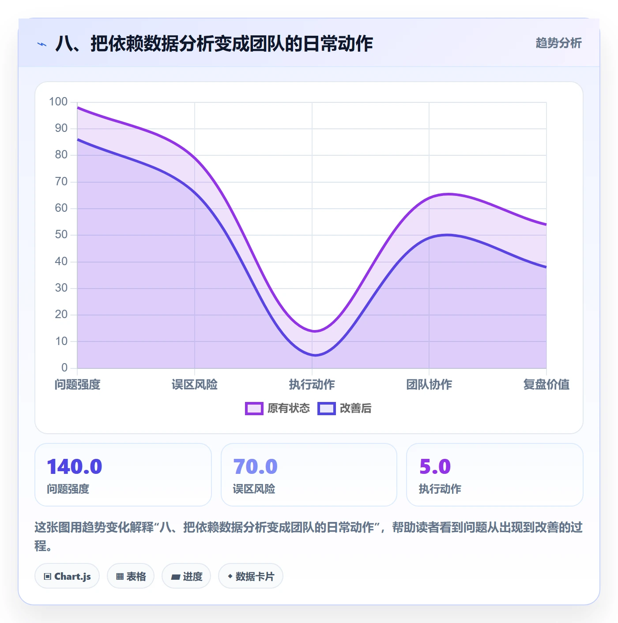Click the diamond icon in the 数据卡片 chip
618x623 pixels.
[x=230, y=576]
